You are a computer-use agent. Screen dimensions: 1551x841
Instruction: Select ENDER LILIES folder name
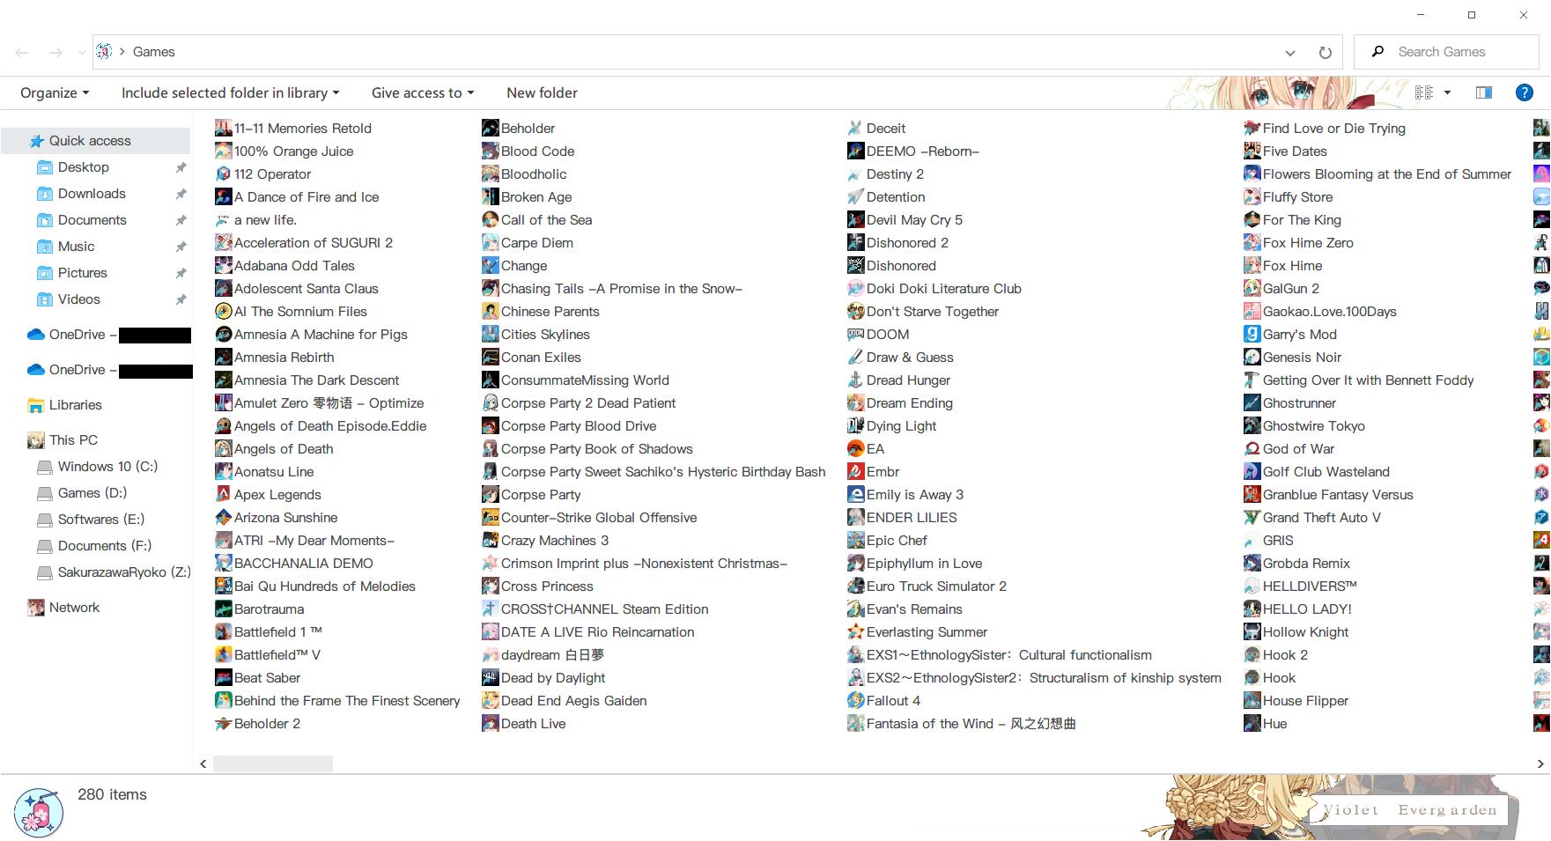[x=912, y=518]
